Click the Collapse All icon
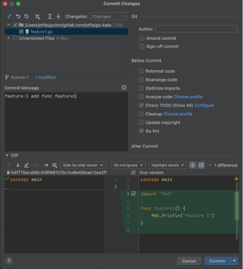Screen dimensions: 243x269 [x=58, y=17]
